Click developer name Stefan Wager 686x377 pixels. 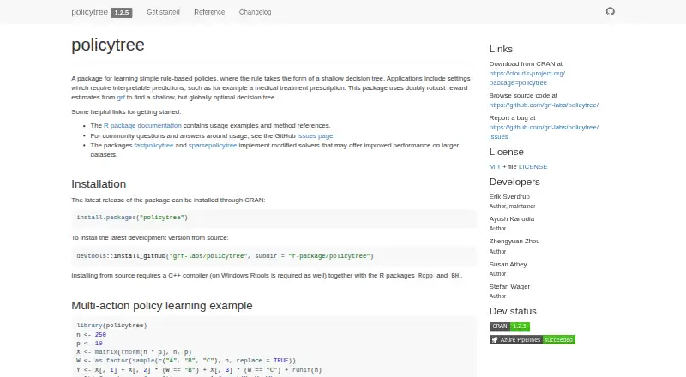[x=509, y=287]
